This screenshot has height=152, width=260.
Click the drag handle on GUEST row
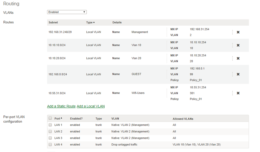click(x=232, y=74)
